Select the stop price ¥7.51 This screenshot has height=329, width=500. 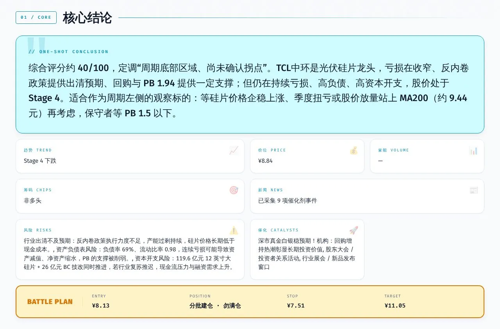296,306
